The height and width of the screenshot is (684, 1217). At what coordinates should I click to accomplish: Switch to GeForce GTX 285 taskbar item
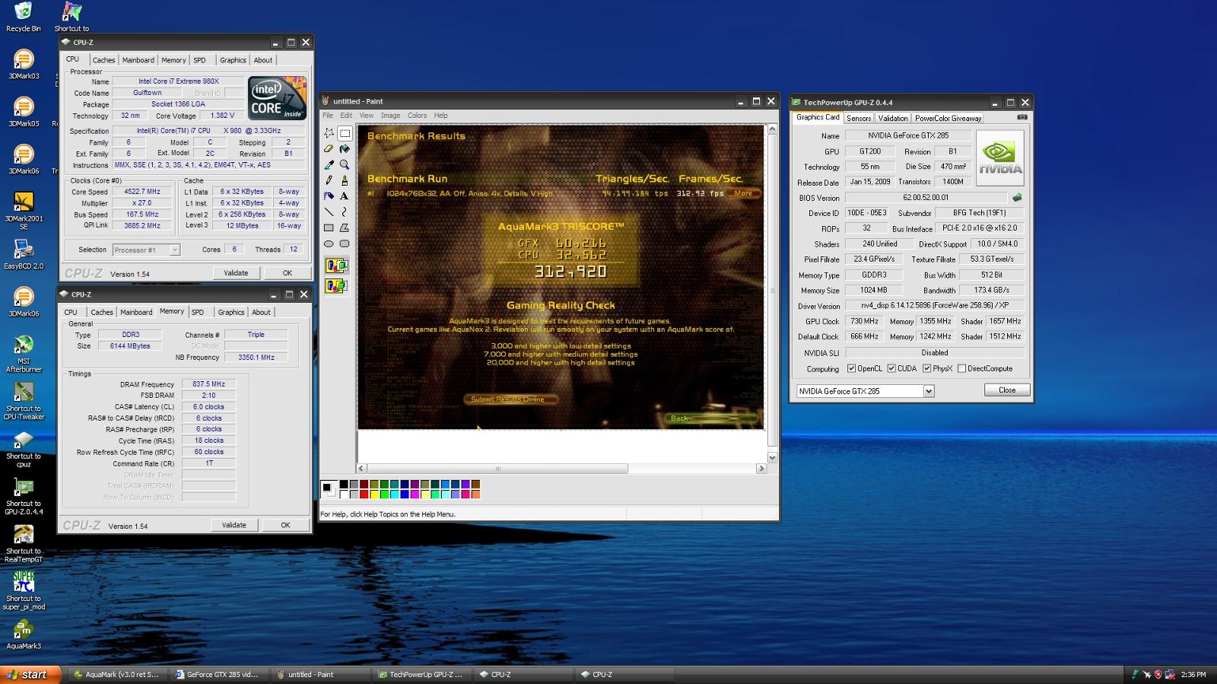(218, 674)
